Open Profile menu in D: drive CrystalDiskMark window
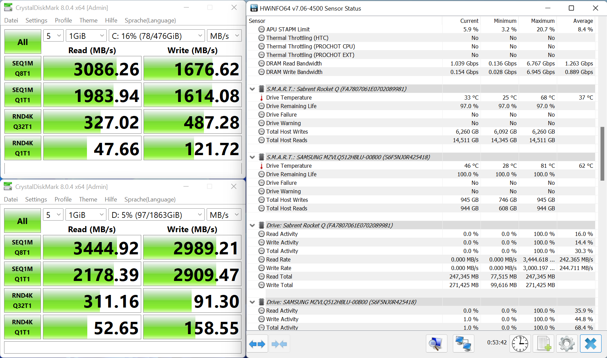The width and height of the screenshot is (607, 358). pyautogui.click(x=63, y=199)
